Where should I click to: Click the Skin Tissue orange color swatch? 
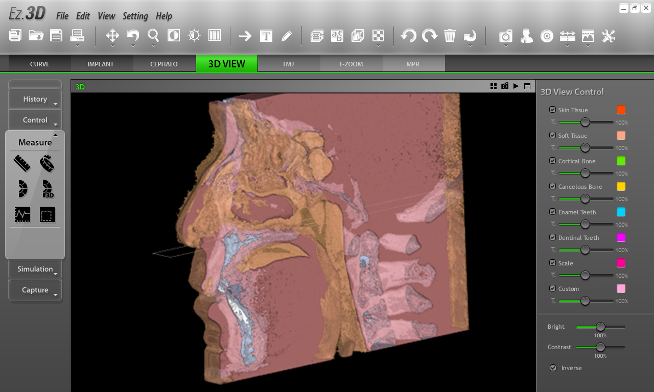(x=621, y=110)
